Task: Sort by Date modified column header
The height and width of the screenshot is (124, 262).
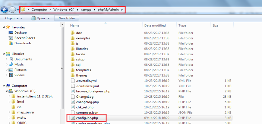Action: click(155, 25)
